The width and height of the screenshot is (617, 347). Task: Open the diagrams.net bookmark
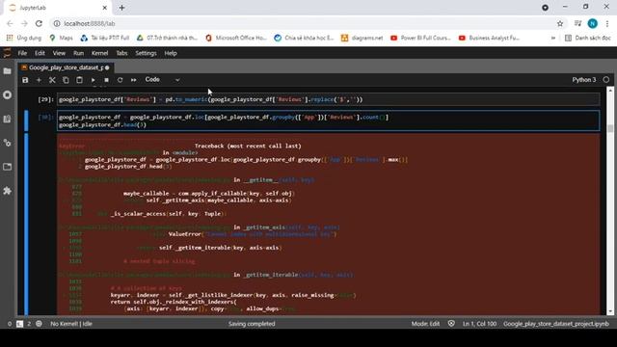(x=362, y=38)
